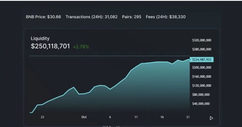Viewport: 242px width, 127px height.
Task: Click the $250,118,701 liquidity value
Action: tap(50, 46)
